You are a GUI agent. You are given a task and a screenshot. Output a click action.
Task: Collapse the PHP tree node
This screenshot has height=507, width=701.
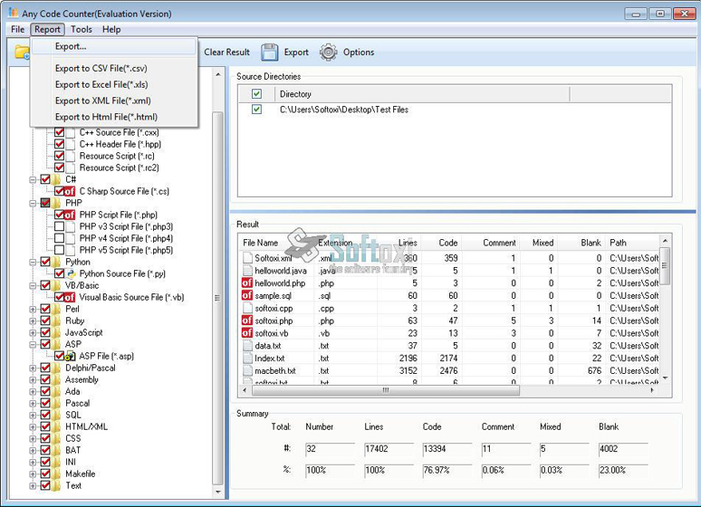coord(34,204)
